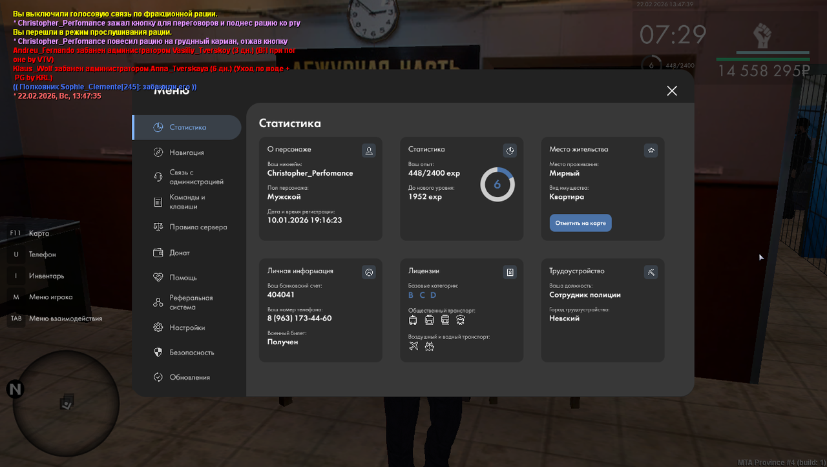Click the scales icon beside Правила сервера
This screenshot has width=827, height=467.
158,227
